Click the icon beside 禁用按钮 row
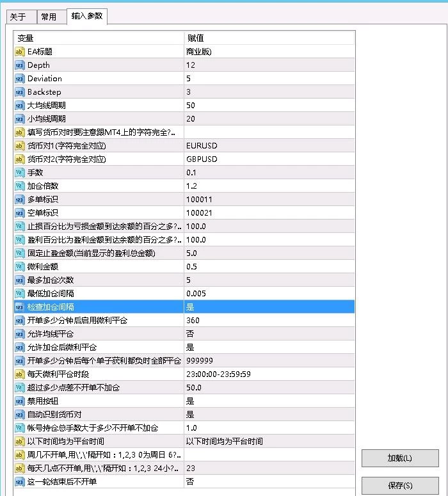The width and height of the screenshot is (448, 496). coord(19,401)
